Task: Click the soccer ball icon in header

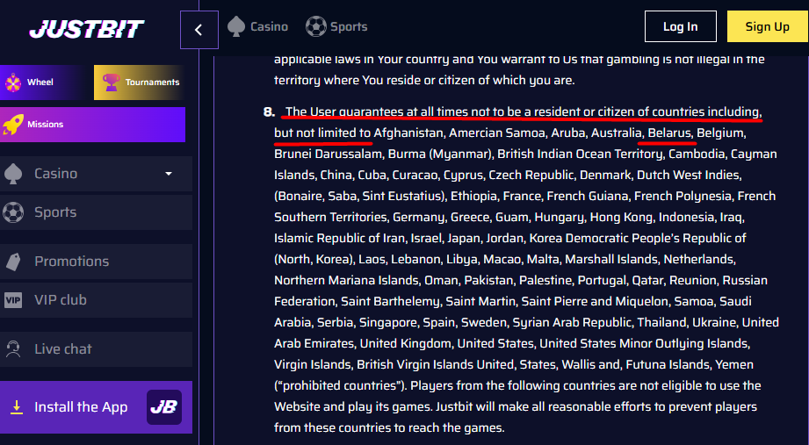Action: (x=315, y=26)
